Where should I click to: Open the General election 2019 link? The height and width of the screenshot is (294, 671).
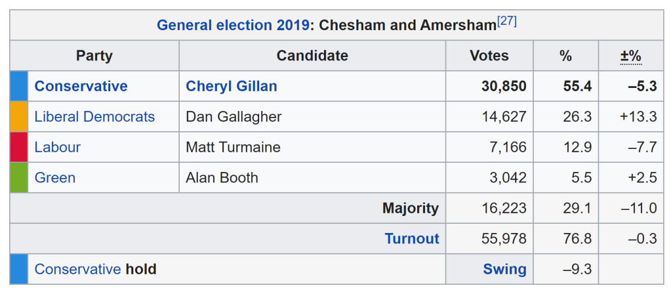click(x=233, y=26)
